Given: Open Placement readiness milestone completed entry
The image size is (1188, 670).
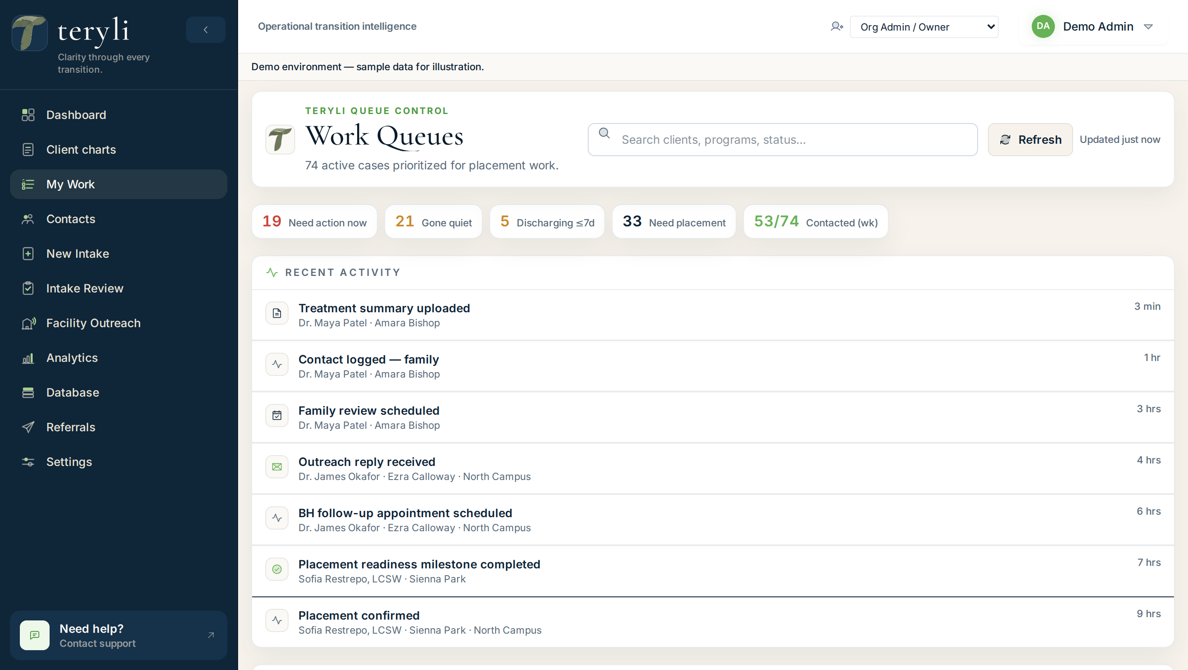Looking at the screenshot, I should point(713,571).
